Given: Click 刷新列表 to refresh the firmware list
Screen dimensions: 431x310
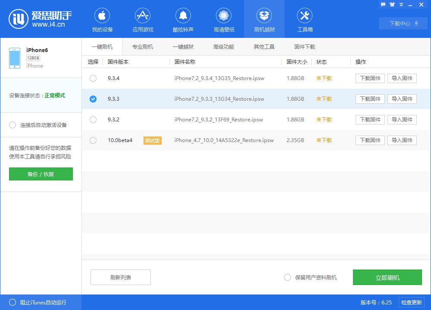Looking at the screenshot, I should tap(120, 277).
